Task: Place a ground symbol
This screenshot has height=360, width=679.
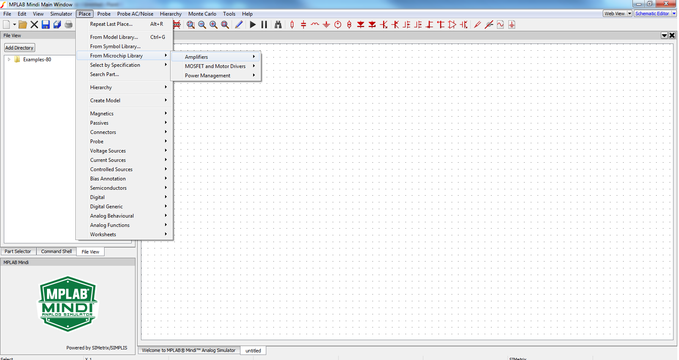Action: (x=326, y=25)
